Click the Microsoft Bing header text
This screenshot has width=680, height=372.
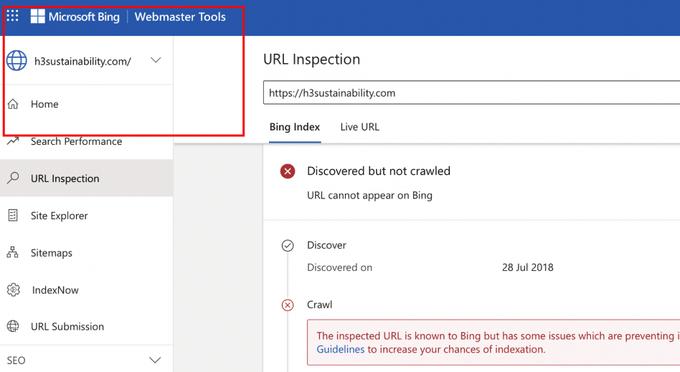click(84, 17)
